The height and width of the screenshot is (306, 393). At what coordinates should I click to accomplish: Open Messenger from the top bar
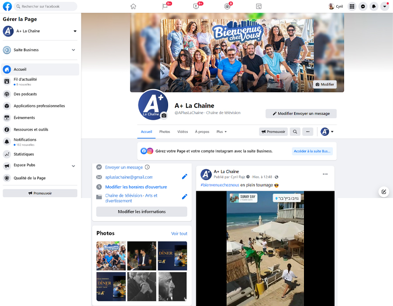tap(362, 6)
